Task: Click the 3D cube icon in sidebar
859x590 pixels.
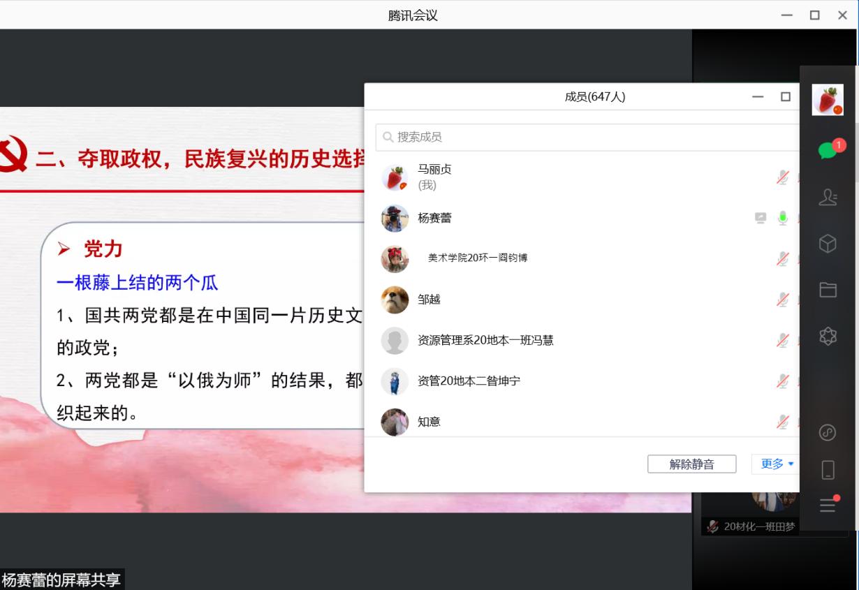Action: pyautogui.click(x=828, y=243)
